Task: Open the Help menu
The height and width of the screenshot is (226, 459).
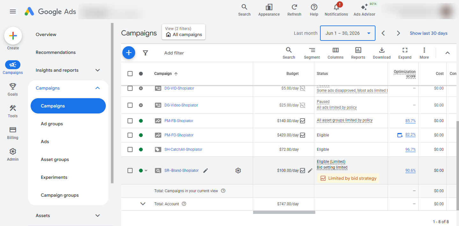Action: click(x=314, y=10)
